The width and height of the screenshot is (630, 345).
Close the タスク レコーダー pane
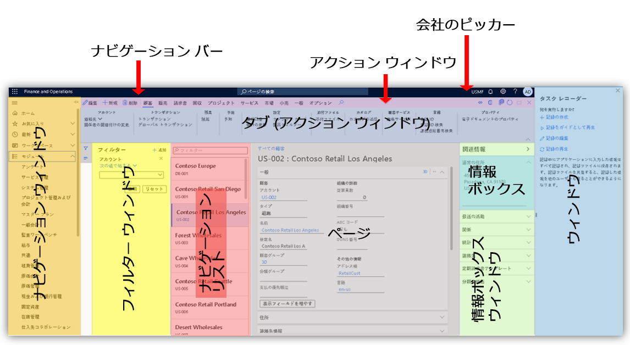(617, 91)
